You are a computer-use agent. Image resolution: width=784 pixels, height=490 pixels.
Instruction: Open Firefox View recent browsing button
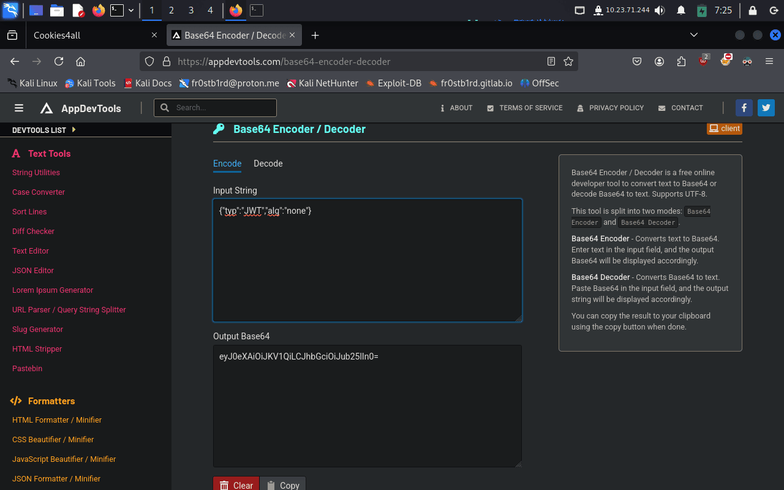12,36
